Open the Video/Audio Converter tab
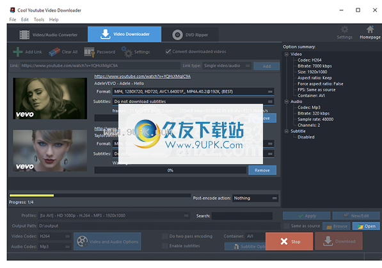The height and width of the screenshot is (268, 382). [x=48, y=35]
